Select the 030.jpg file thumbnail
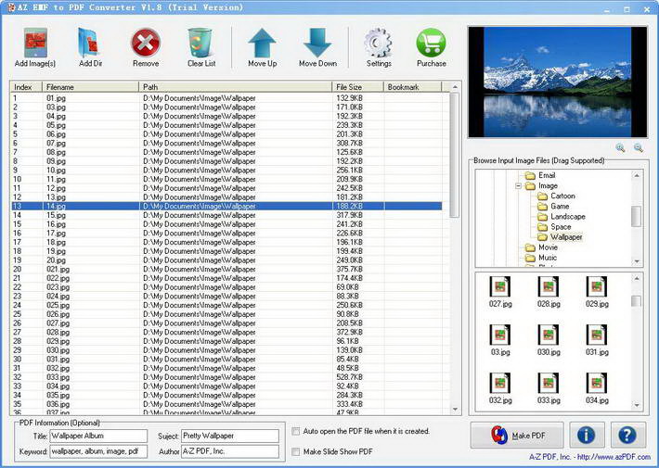659x468 pixels. point(549,340)
